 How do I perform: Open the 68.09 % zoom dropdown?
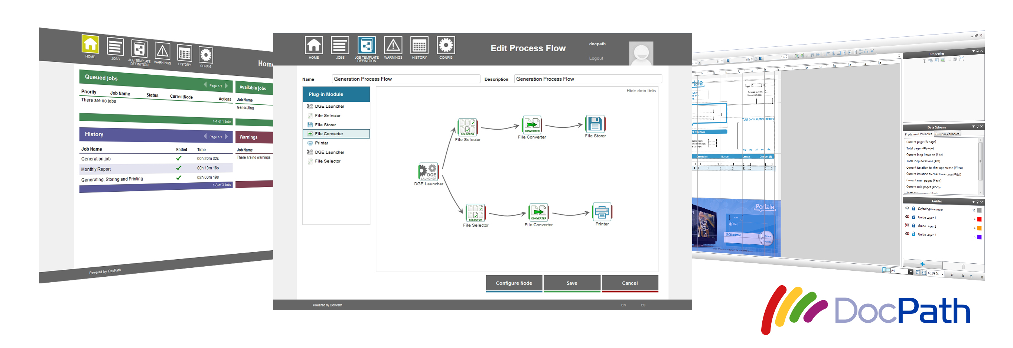point(942,274)
